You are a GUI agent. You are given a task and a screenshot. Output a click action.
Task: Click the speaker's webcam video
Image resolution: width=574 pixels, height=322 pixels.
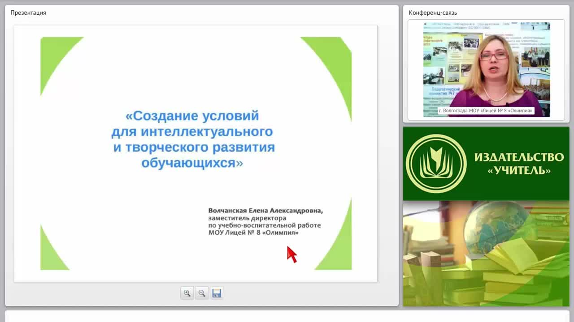click(x=487, y=70)
